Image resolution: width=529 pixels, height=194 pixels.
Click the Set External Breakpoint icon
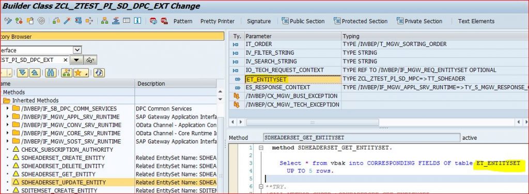164,21
